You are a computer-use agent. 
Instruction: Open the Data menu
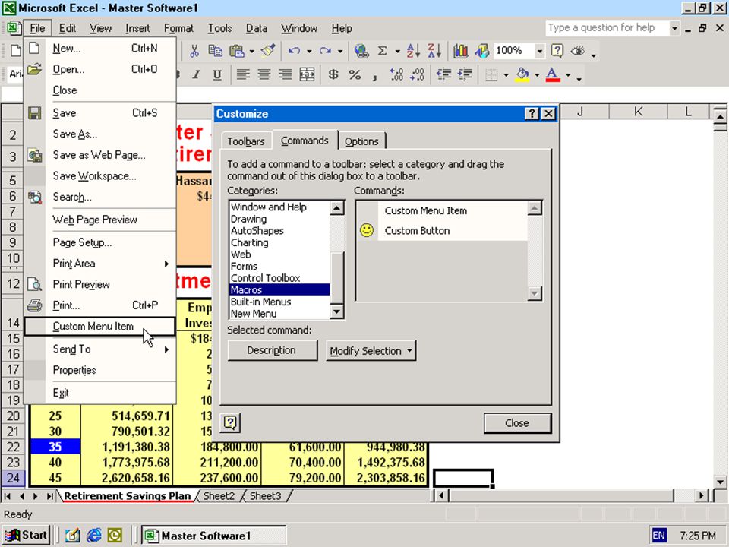point(256,28)
